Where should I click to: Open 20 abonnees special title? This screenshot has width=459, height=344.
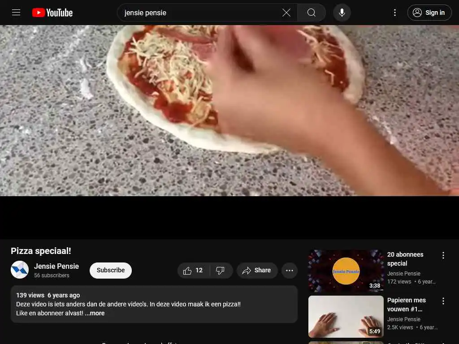click(405, 259)
